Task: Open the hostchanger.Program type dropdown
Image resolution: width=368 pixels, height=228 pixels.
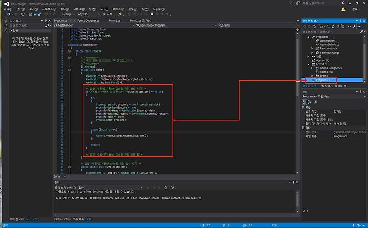Action: point(176,26)
